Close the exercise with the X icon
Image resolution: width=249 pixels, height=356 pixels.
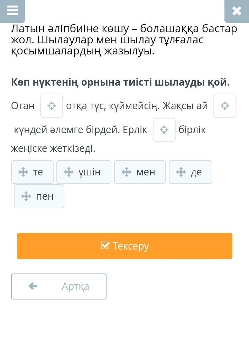tap(237, 11)
